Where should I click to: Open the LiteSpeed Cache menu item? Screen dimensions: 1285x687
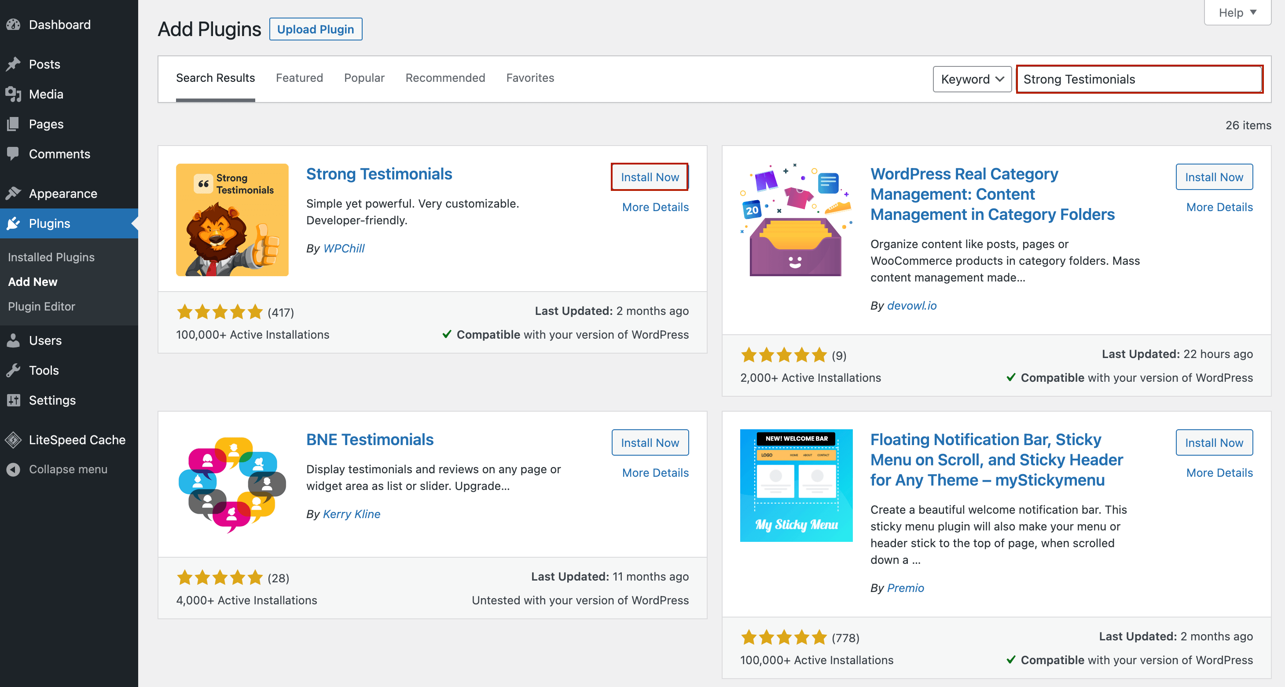pos(69,439)
